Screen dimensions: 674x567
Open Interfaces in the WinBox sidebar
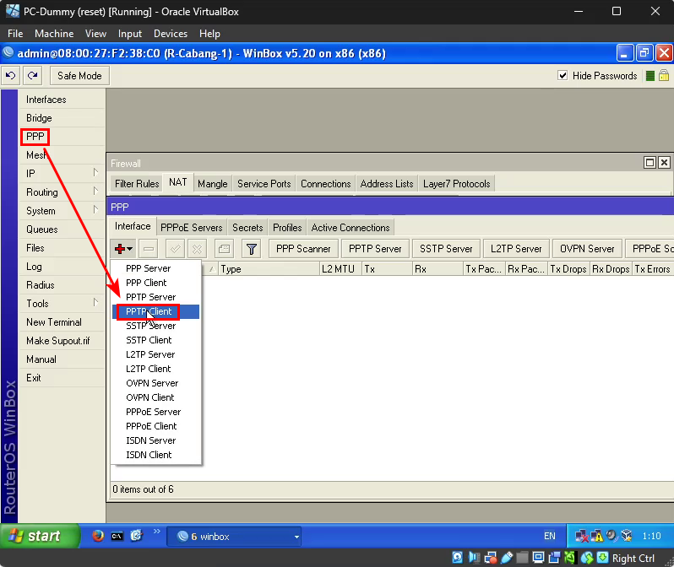pos(46,100)
